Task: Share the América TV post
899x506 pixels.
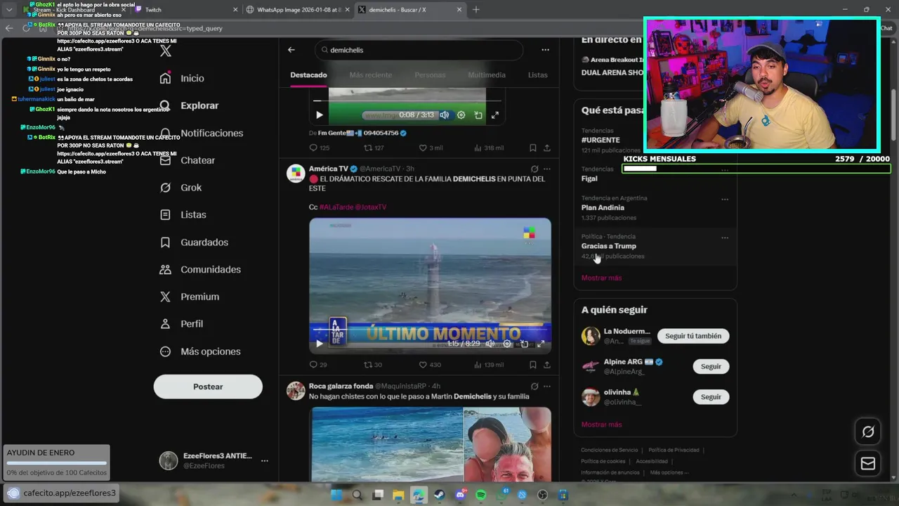Action: tap(547, 365)
